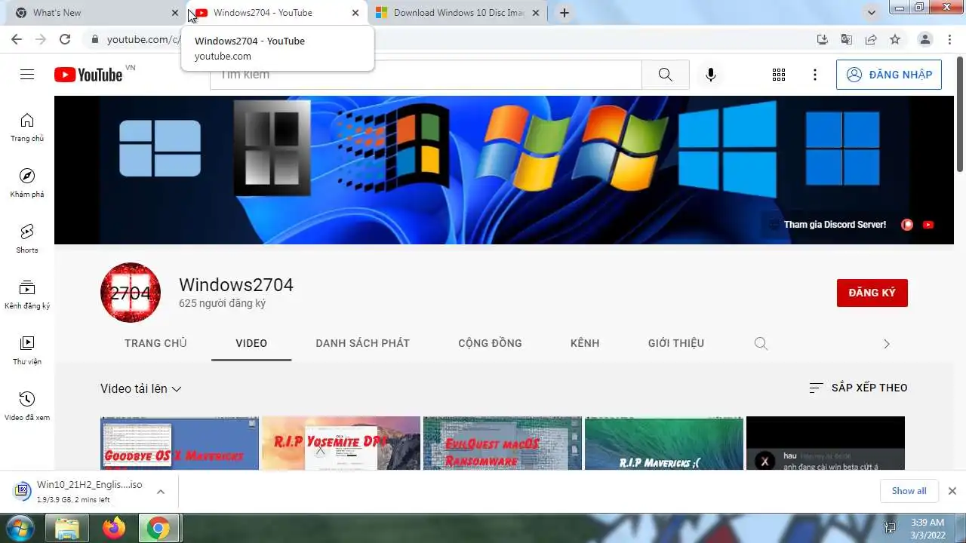Open Firefox from the taskbar
This screenshot has height=543, width=966.
point(115,528)
